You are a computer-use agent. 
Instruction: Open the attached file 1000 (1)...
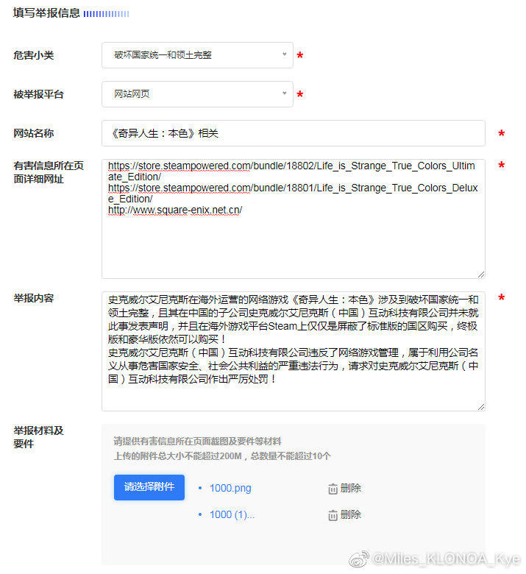232,514
